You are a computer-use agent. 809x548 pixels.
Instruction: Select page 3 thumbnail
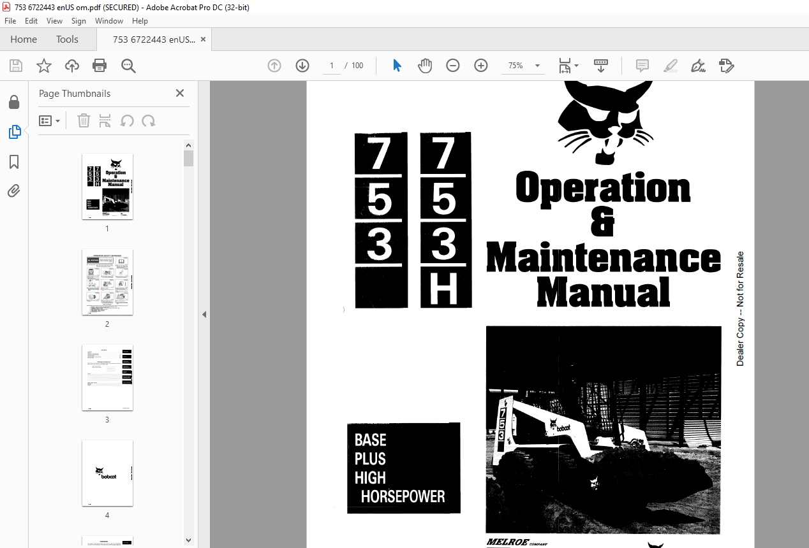coord(107,377)
